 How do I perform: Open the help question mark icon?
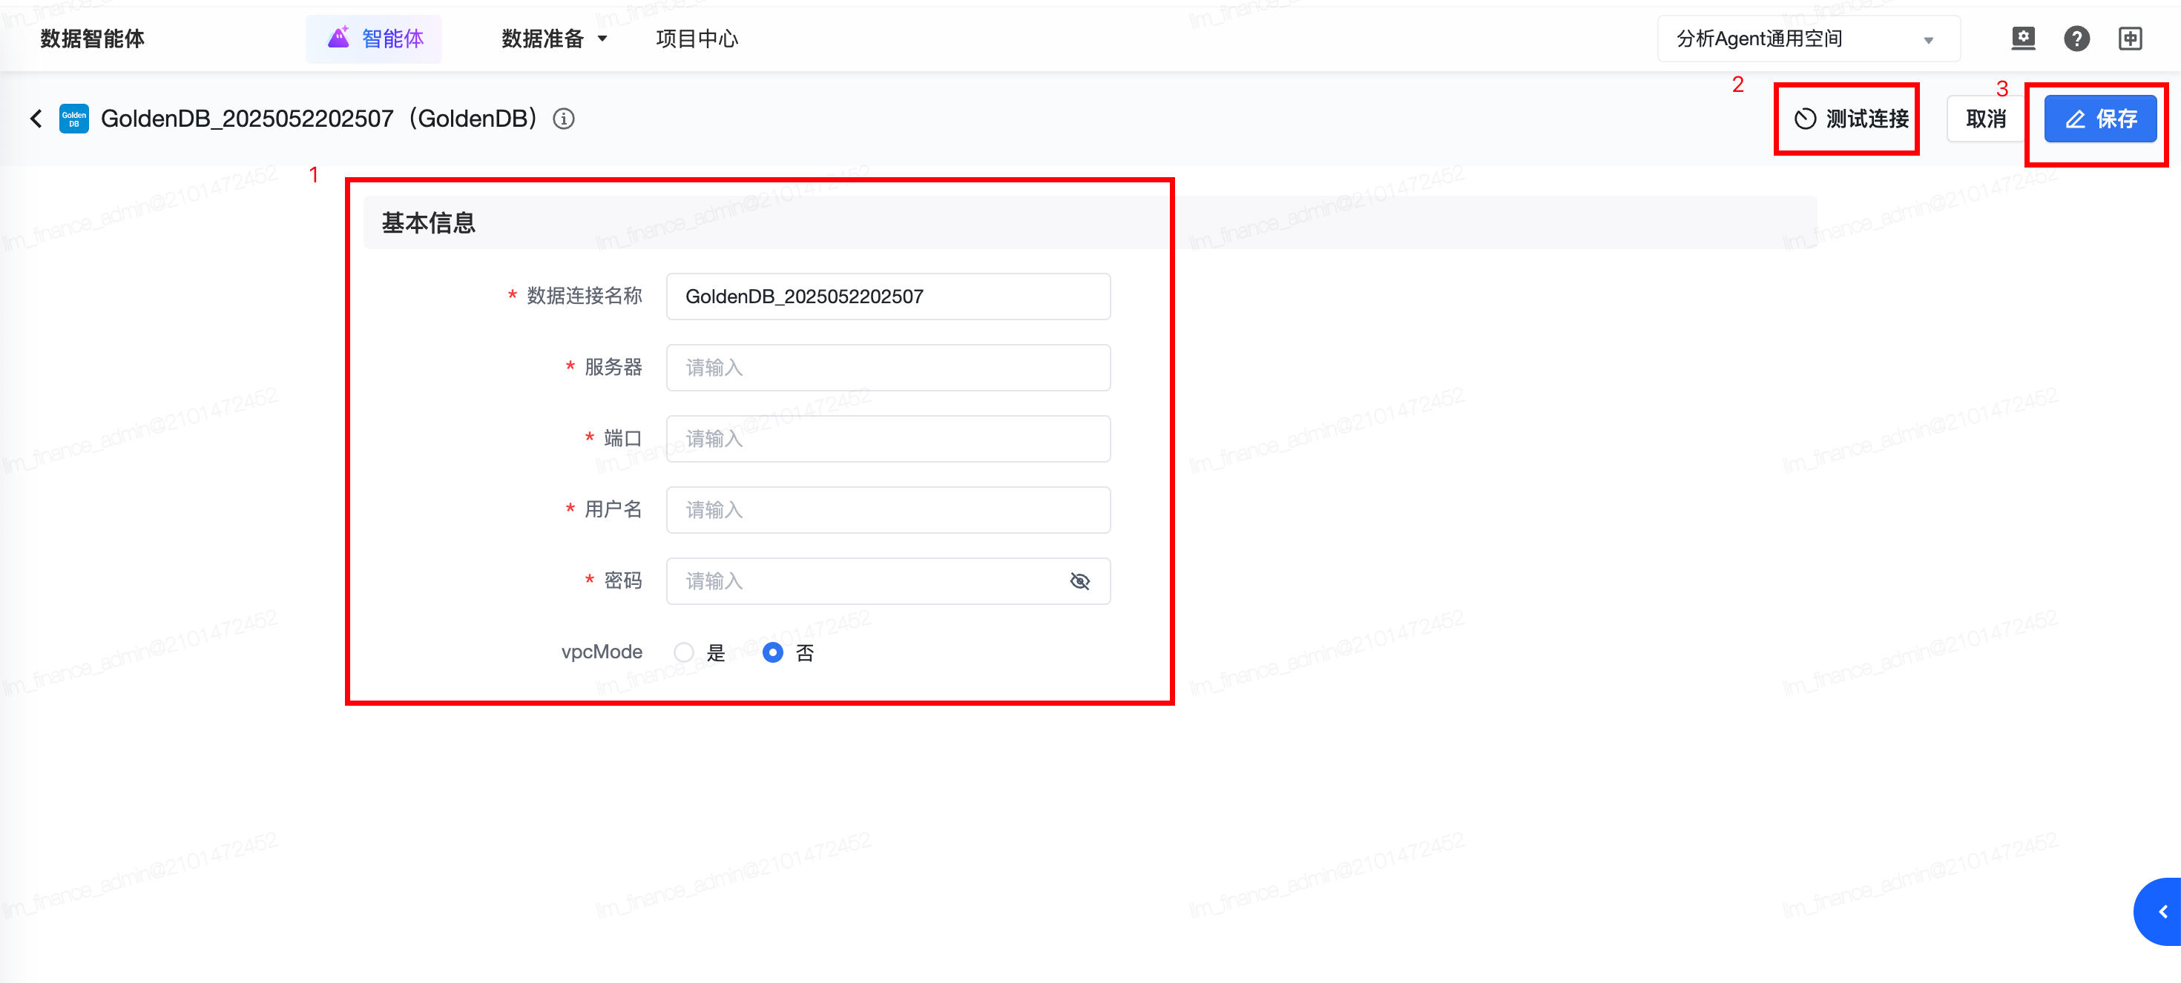2076,38
